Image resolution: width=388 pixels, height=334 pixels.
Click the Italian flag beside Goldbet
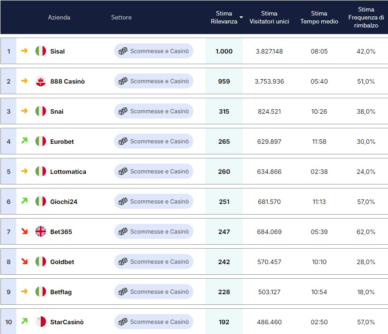41,261
